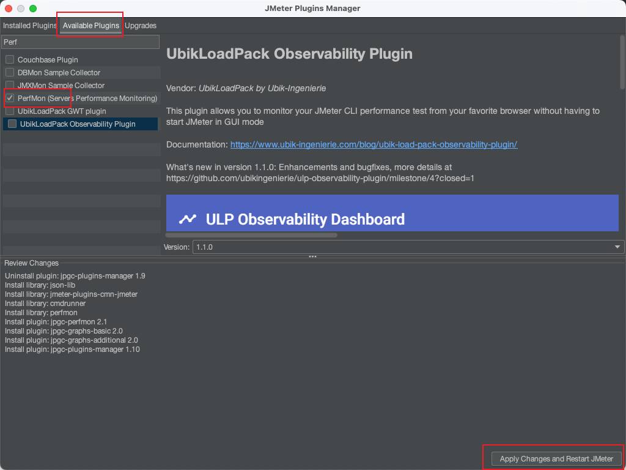Click the plugin search field containing Perf
626x470 pixels.
tap(81, 42)
